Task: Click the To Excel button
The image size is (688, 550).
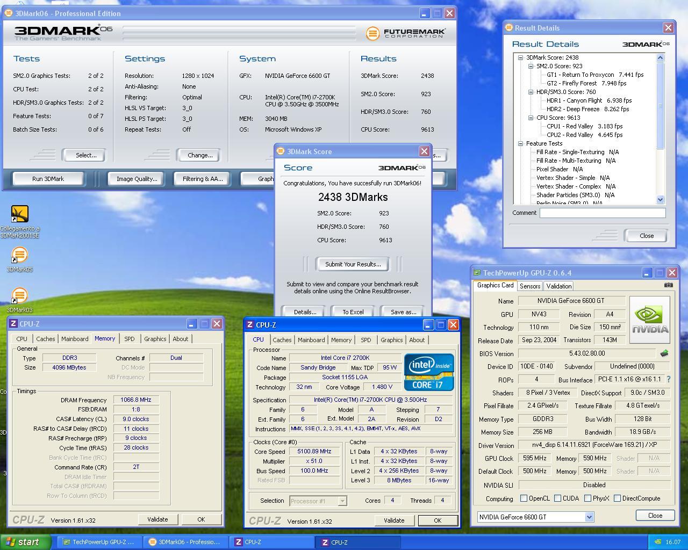Action: pos(353,312)
